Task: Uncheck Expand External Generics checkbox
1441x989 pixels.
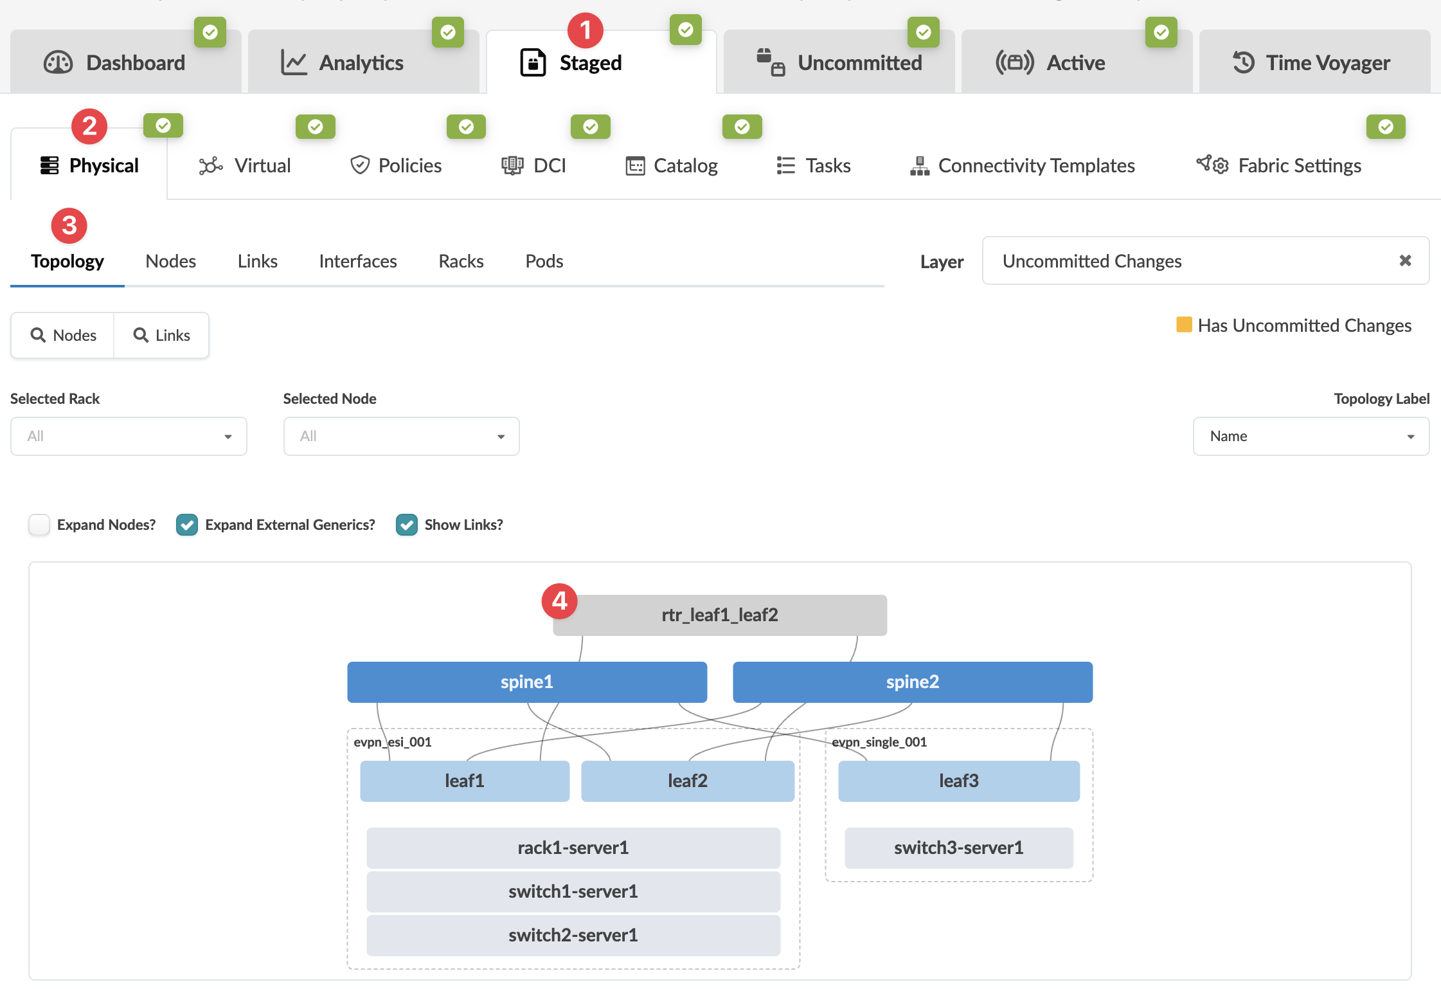Action: click(x=187, y=525)
